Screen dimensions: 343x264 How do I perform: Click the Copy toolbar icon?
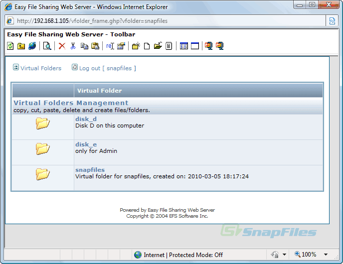[84, 46]
